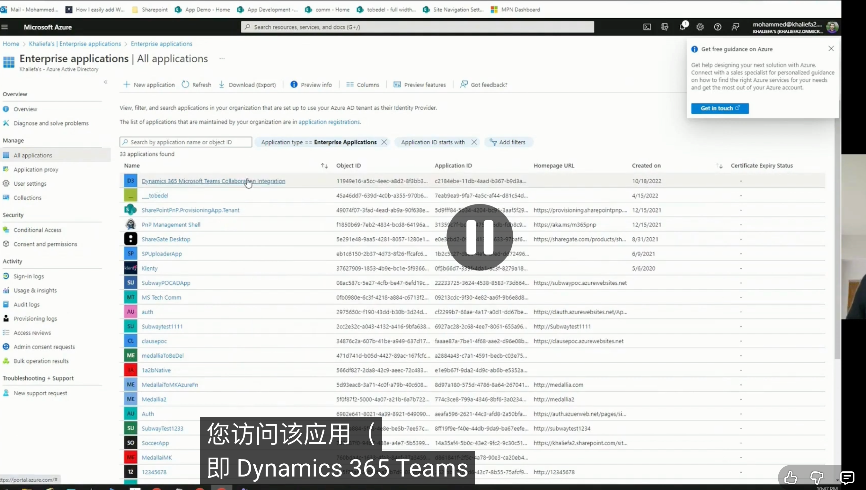Viewport: 866px width, 490px height.
Task: Open Diagnose and solve problems
Action: [x=51, y=123]
